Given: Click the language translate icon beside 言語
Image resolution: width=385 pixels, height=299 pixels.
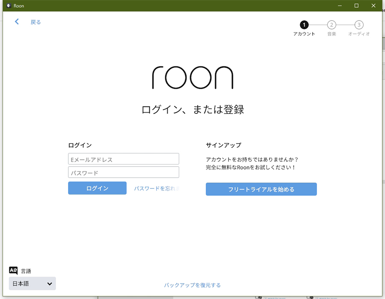Looking at the screenshot, I should tap(13, 271).
